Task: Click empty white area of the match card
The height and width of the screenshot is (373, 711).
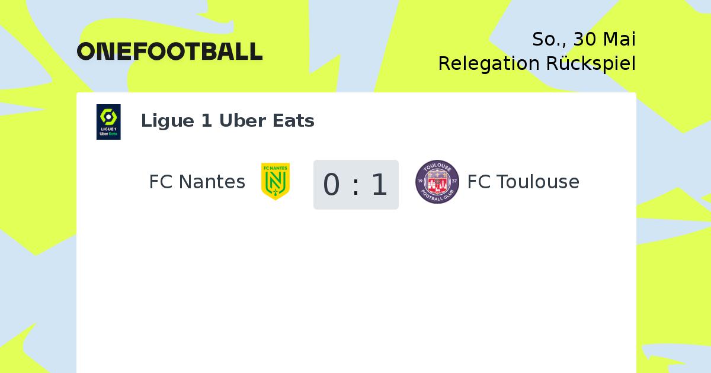Action: (x=355, y=290)
